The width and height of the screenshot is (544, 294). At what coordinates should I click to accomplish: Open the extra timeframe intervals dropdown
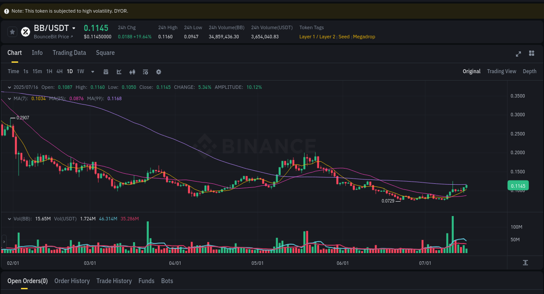coord(92,71)
